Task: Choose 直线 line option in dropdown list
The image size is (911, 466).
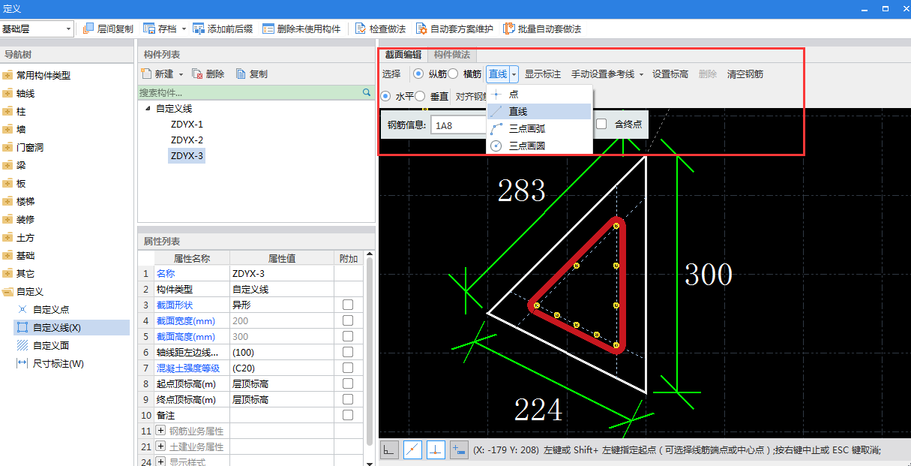Action: click(x=540, y=111)
